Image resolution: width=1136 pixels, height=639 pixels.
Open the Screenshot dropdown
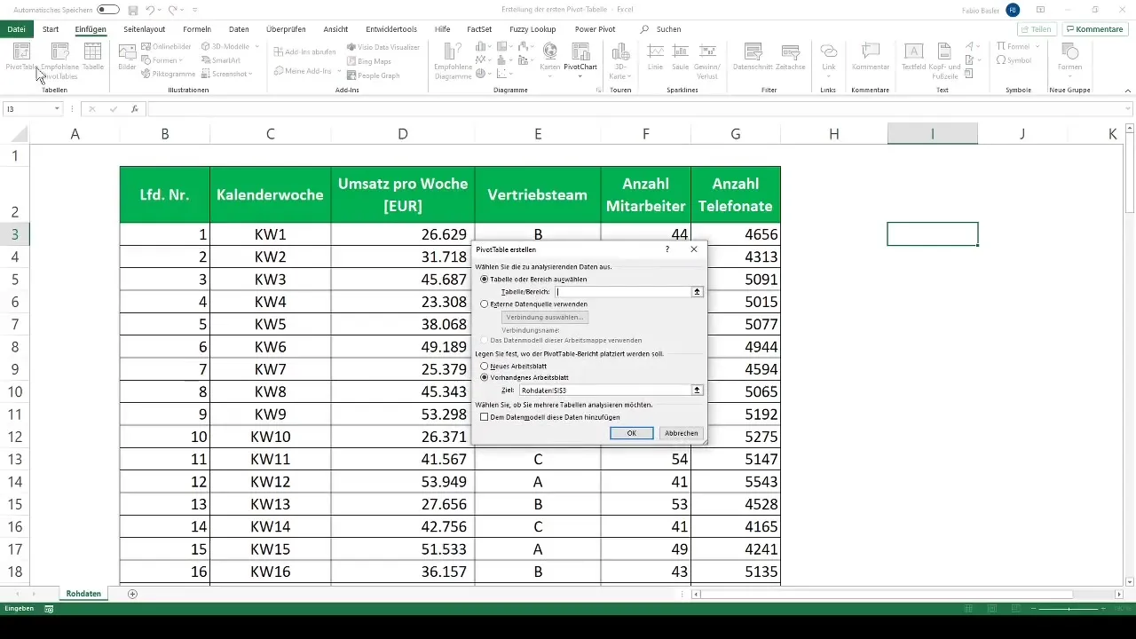click(251, 74)
